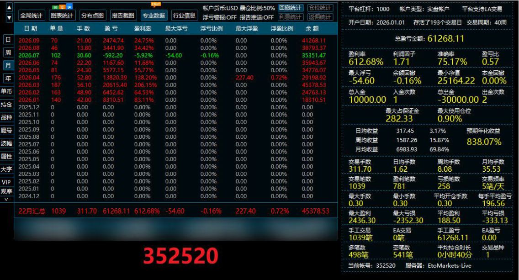Select the 2026.07 row date
The image size is (519, 280).
[x=29, y=55]
